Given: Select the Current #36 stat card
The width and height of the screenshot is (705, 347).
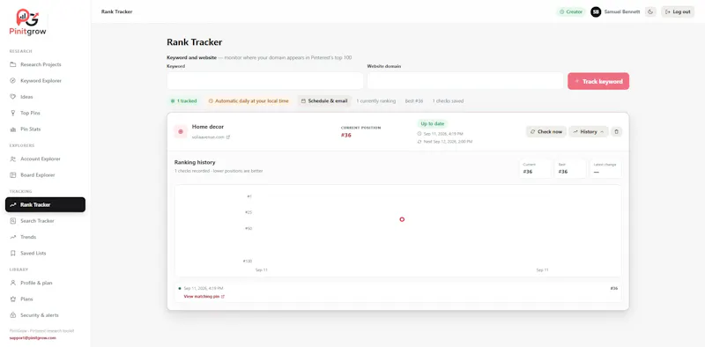Looking at the screenshot, I should (x=536, y=168).
